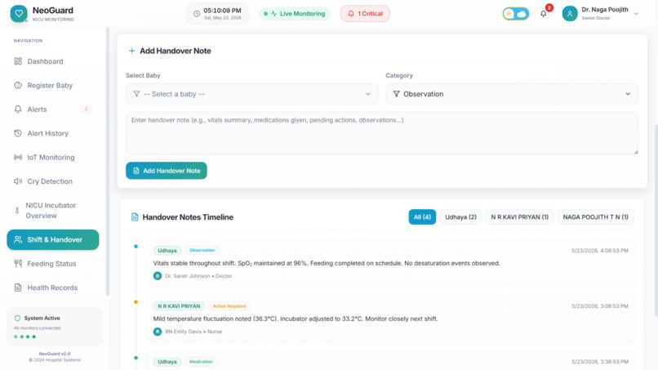
Task: Click the IoT Monitoring signal icon
Action: [18, 157]
